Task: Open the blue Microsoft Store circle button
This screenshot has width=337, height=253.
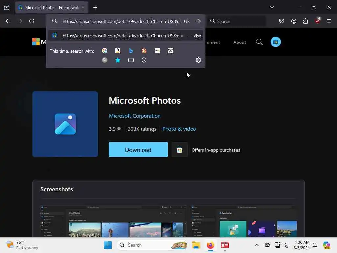Action: 276,42
